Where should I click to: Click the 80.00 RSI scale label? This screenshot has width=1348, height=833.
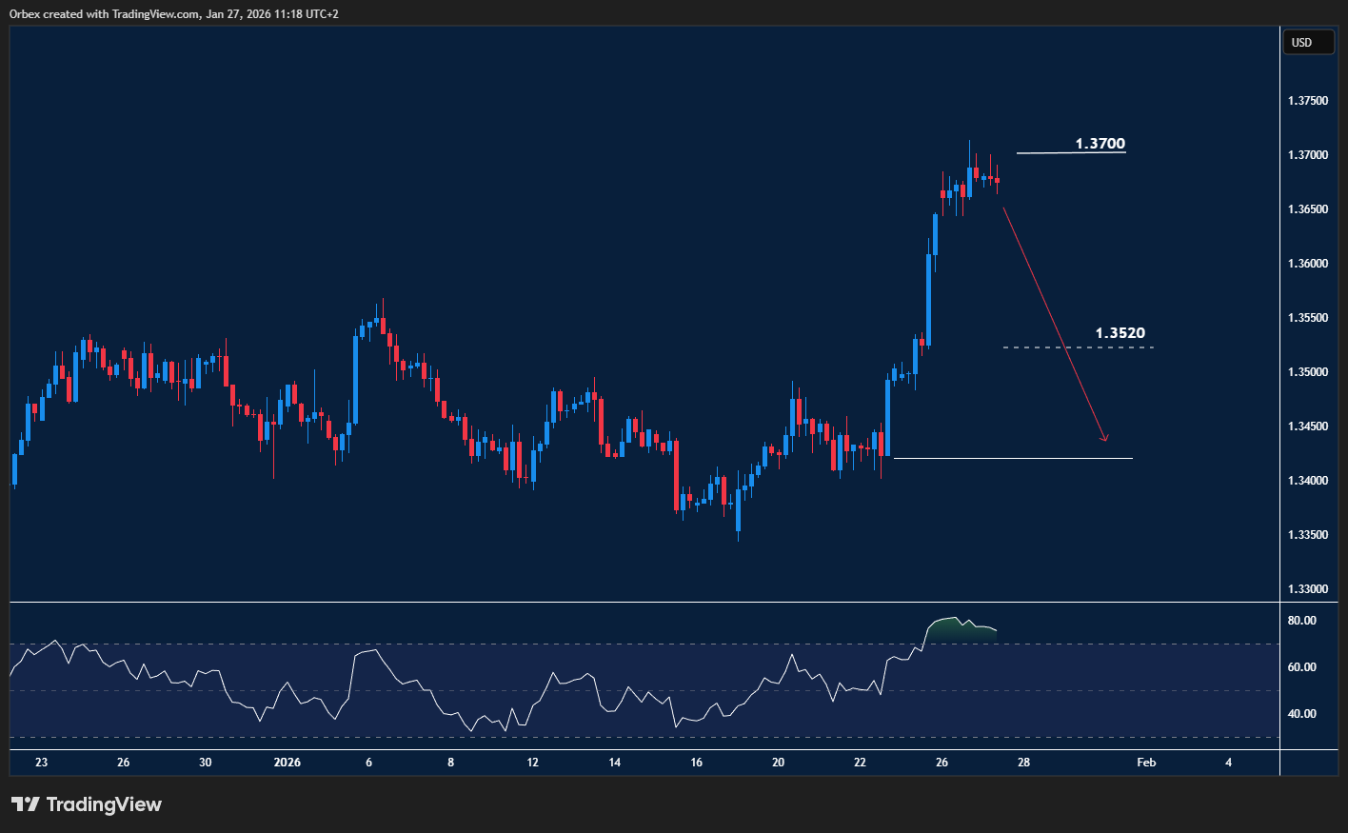tap(1302, 621)
